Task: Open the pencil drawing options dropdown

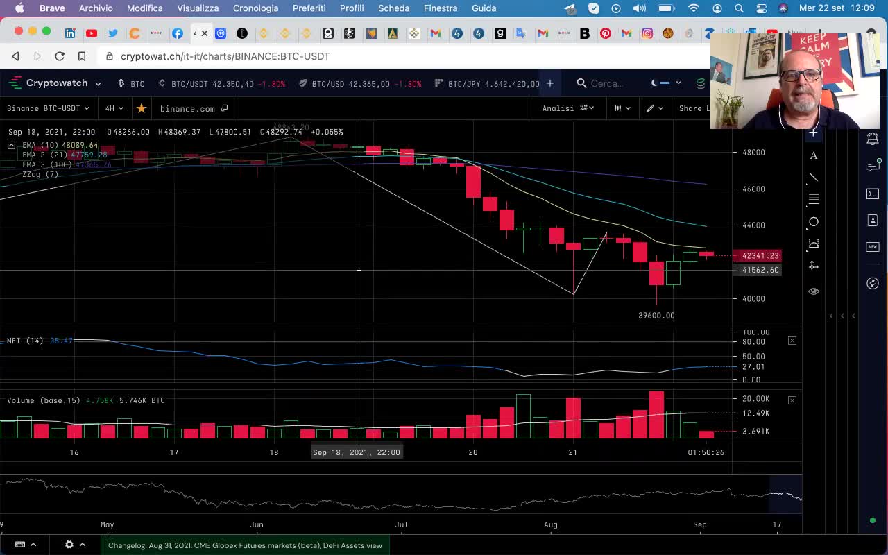Action: coord(655,108)
